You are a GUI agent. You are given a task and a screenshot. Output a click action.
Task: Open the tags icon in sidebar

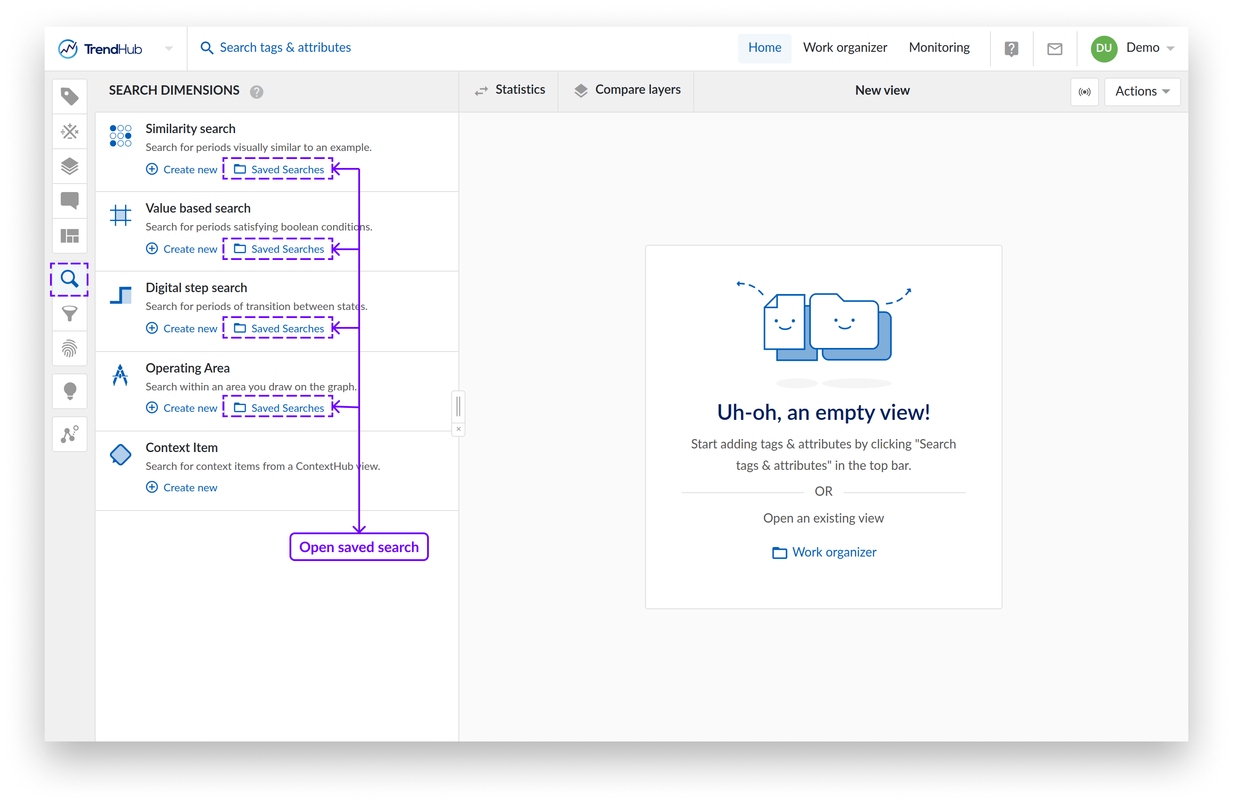[x=69, y=96]
